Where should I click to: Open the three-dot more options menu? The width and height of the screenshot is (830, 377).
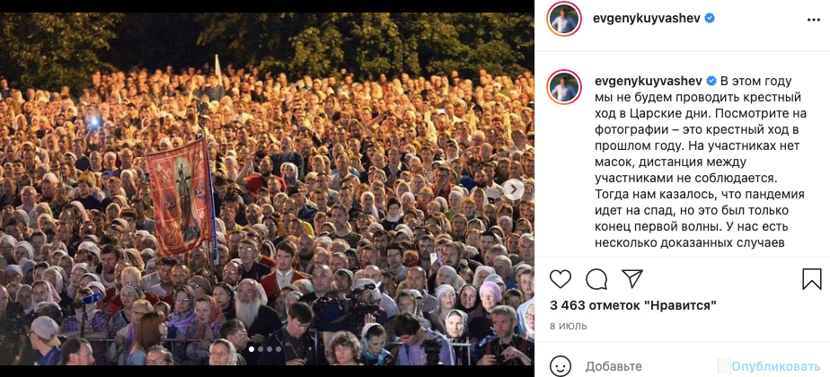click(813, 19)
